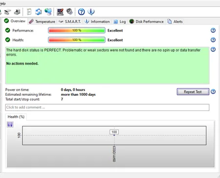The height and width of the screenshot is (178, 220).
Task: Click the laptop with pencil configuration icon
Action: pos(60,12)
